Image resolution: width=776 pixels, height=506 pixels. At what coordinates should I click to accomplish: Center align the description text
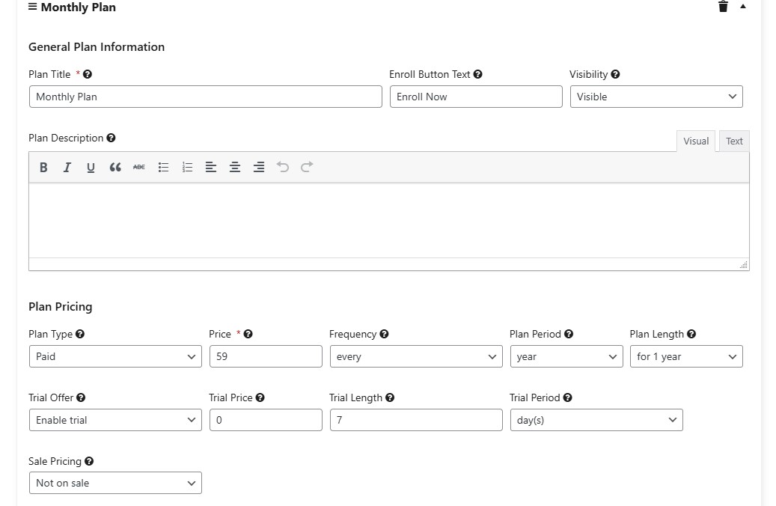(235, 168)
